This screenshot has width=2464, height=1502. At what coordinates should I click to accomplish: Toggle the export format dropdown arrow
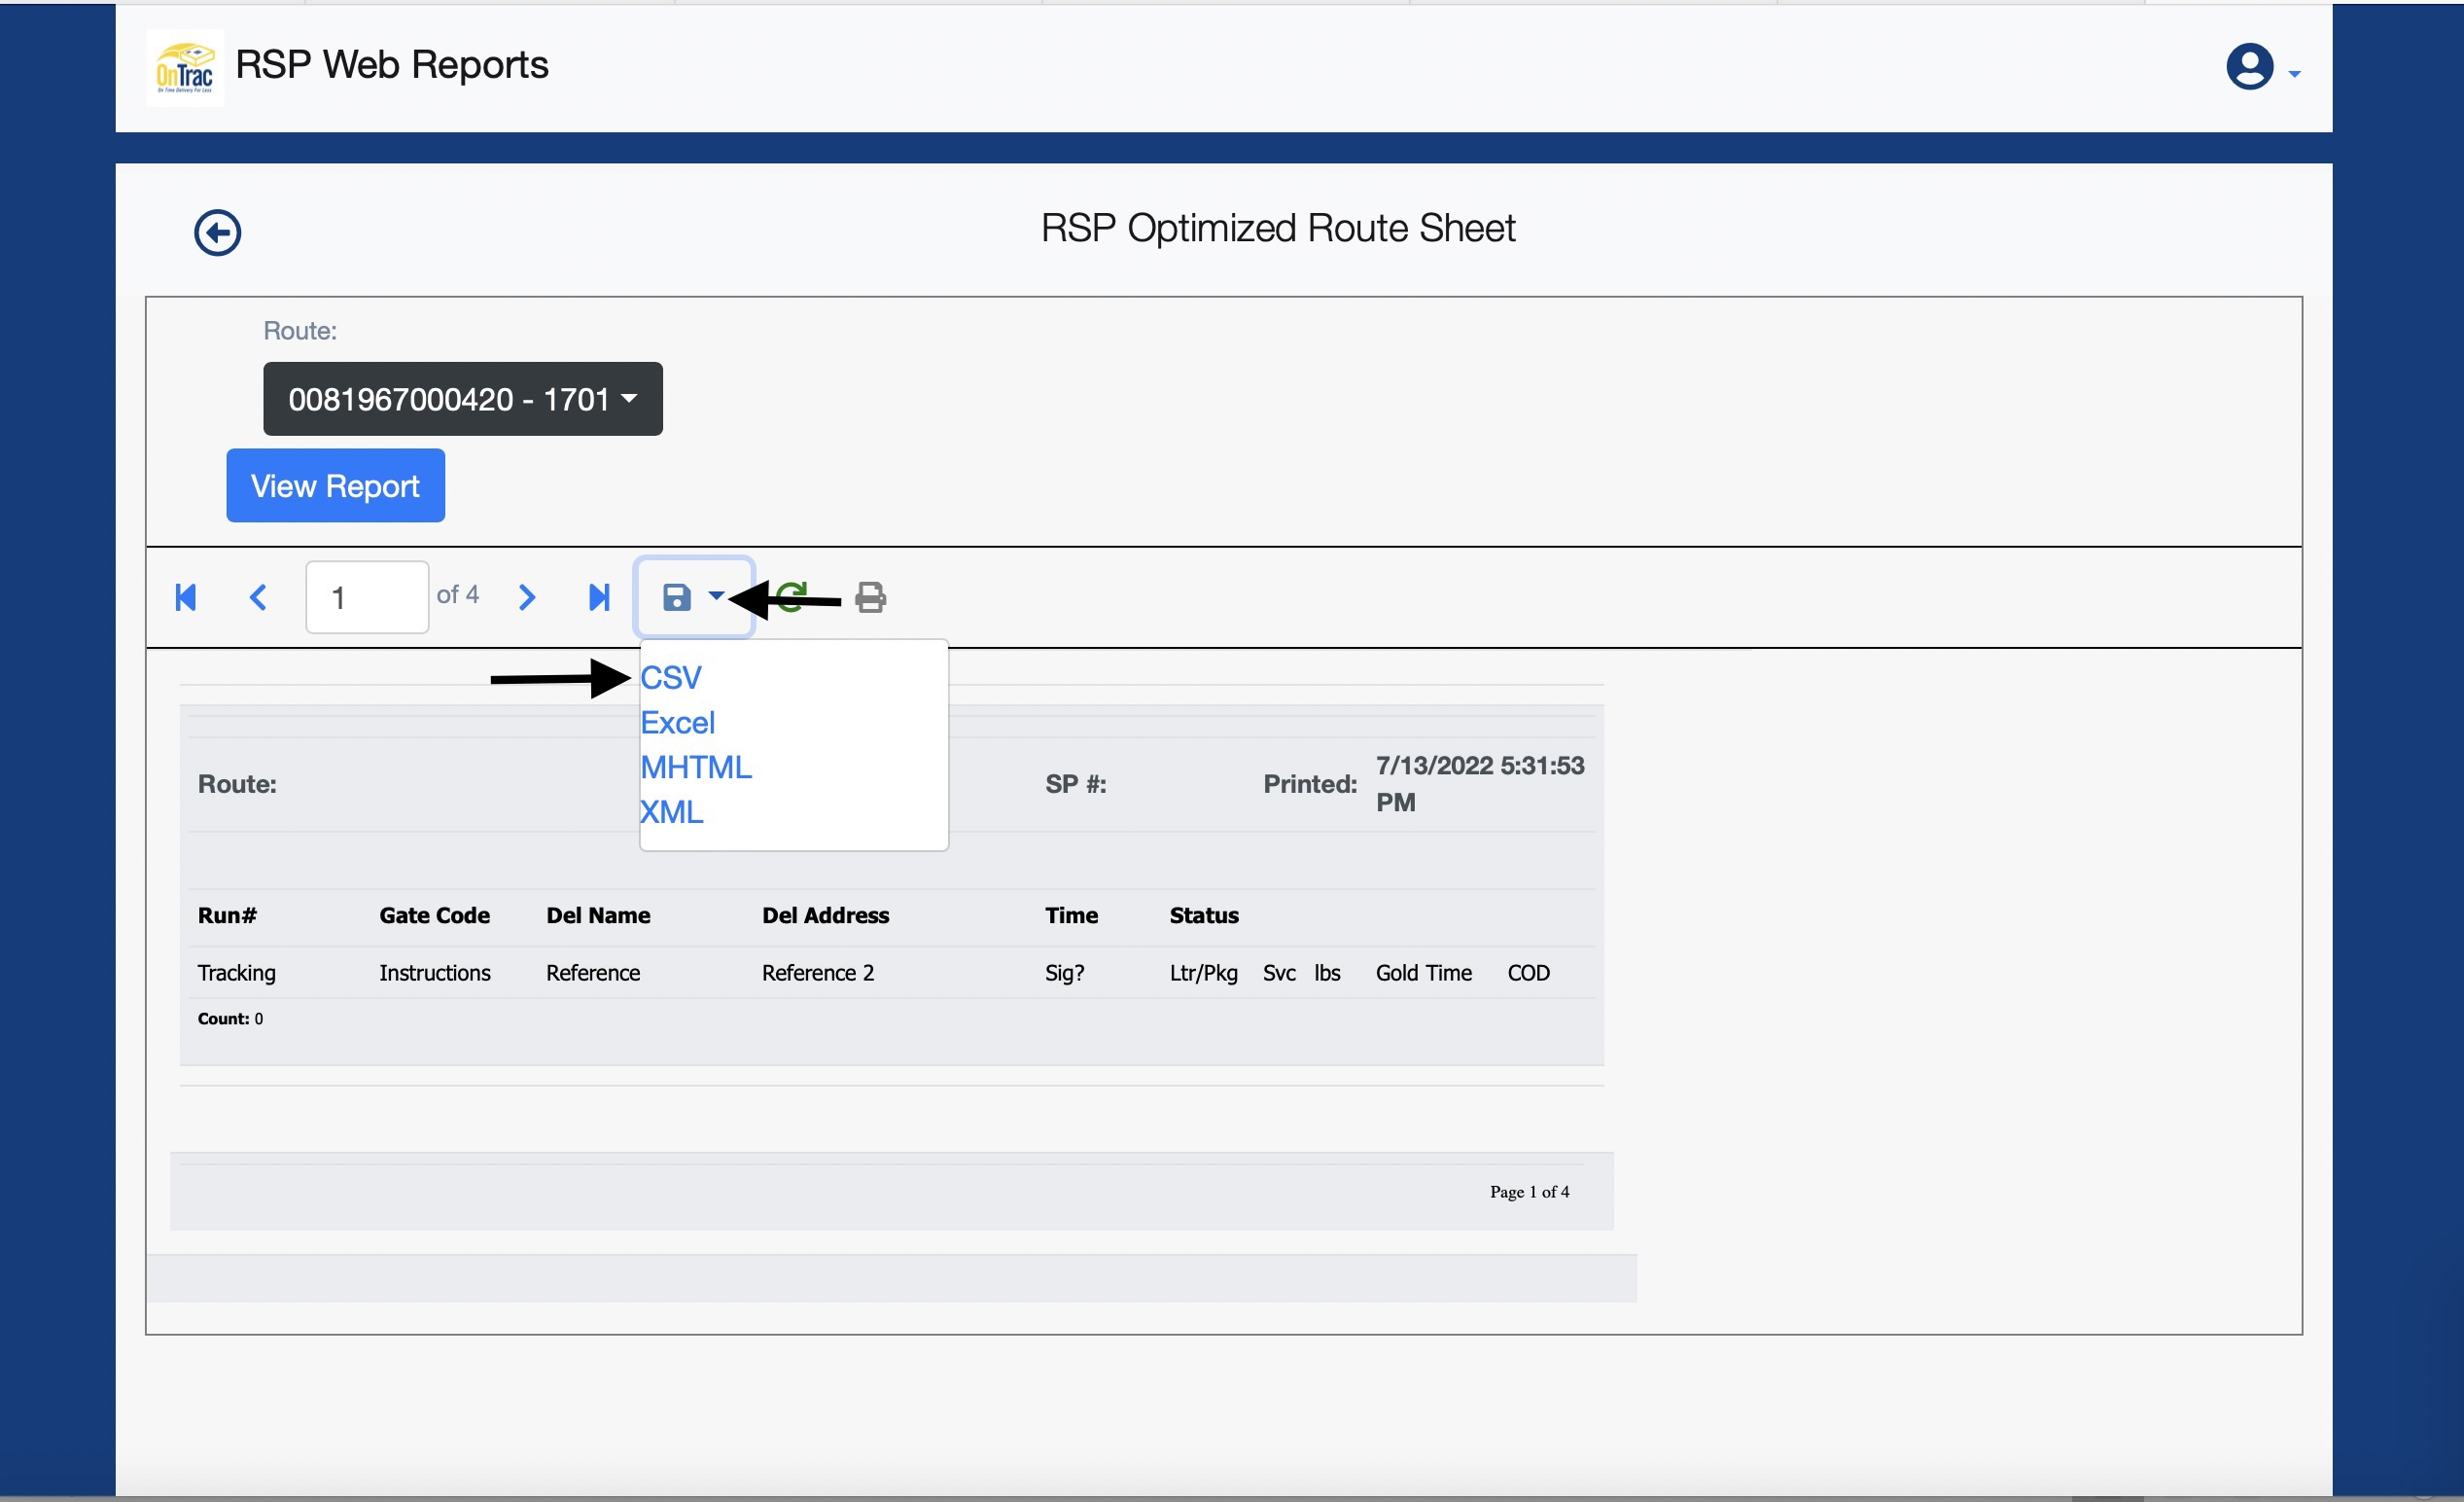[716, 596]
